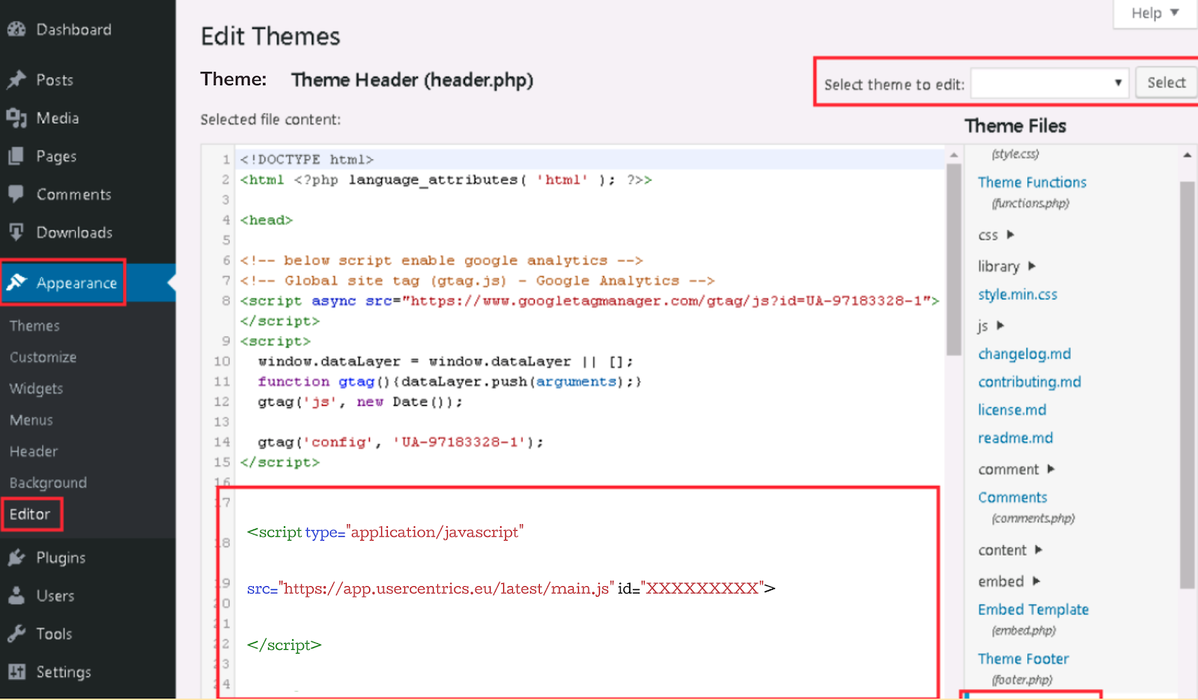Image resolution: width=1198 pixels, height=700 pixels.
Task: Open Menus under Appearance
Action: click(31, 420)
